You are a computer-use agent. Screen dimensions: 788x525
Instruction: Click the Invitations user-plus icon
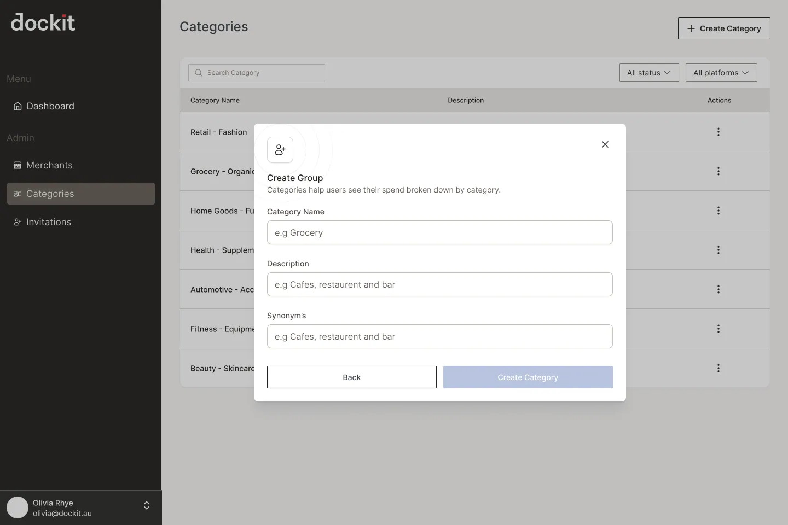click(18, 222)
